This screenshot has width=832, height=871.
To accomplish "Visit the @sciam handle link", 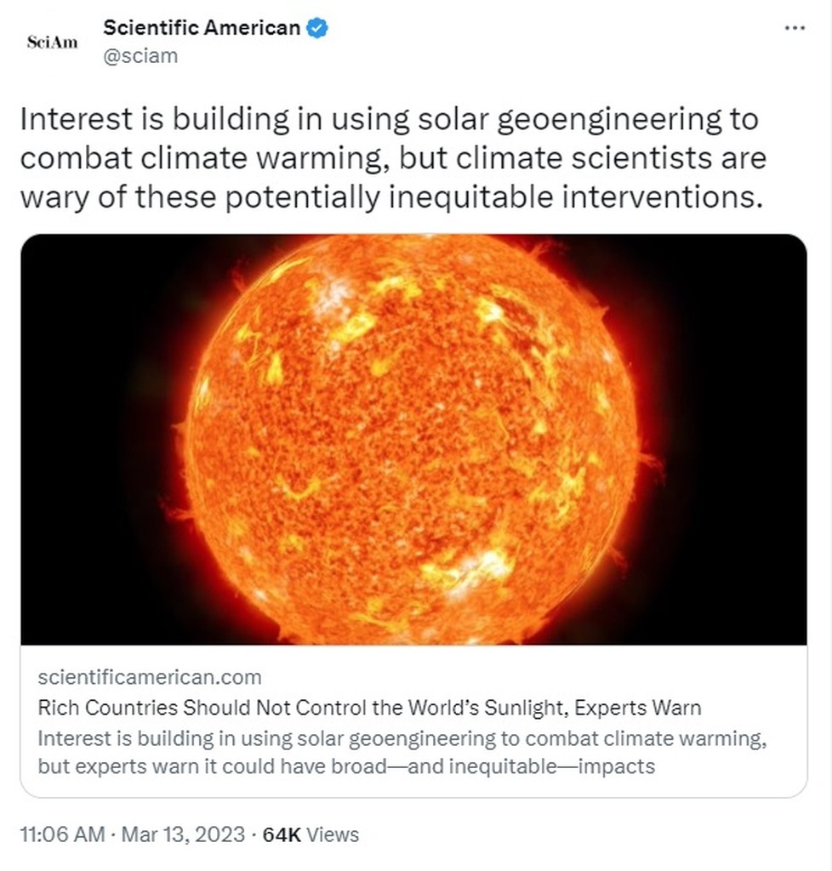I will click(140, 56).
